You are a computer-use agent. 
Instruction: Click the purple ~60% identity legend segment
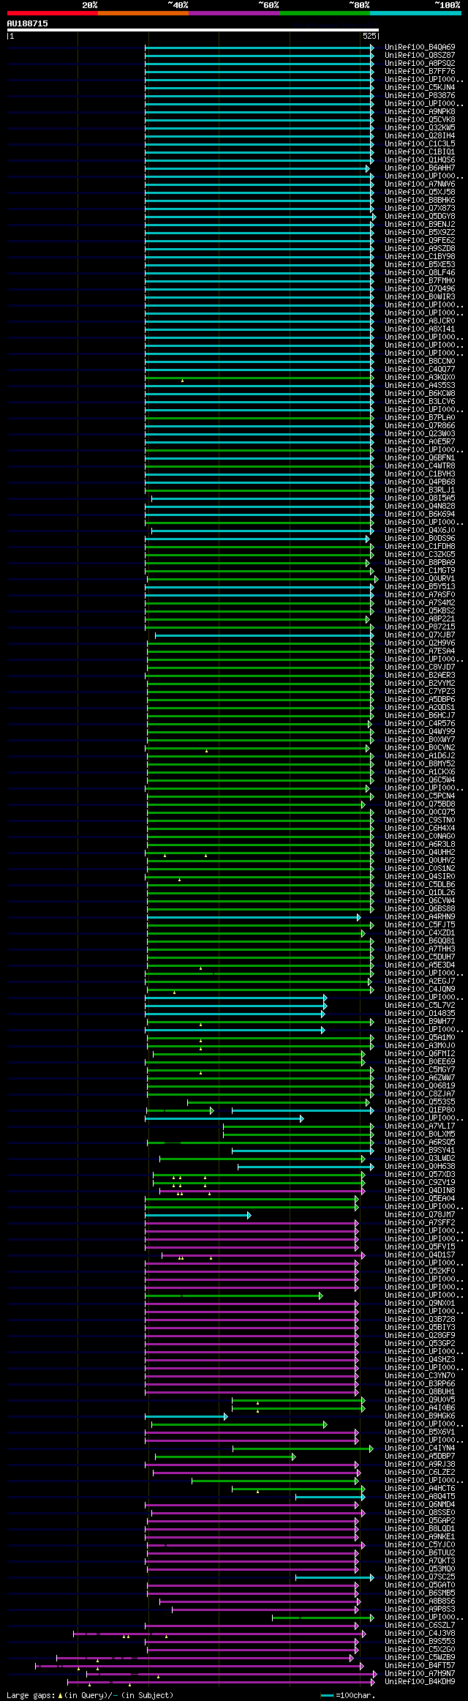(234, 13)
